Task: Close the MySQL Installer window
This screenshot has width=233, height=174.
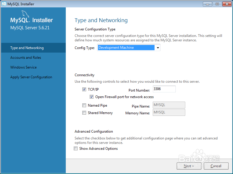Action: pos(227,4)
